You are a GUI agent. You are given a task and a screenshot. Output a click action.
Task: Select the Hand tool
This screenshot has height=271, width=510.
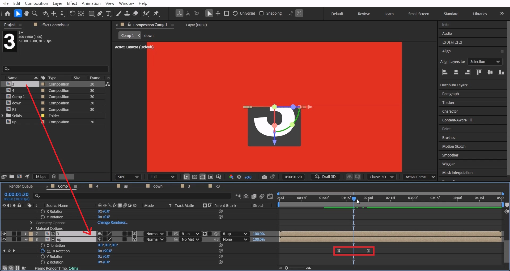pos(26,14)
